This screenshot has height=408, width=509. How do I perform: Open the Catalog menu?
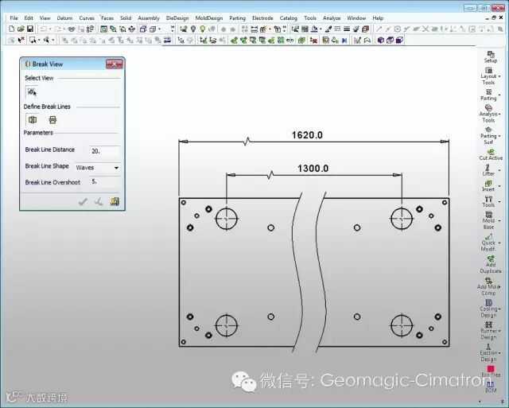click(288, 18)
